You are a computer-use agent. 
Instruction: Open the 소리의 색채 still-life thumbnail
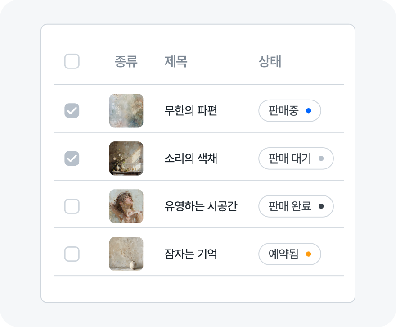[x=126, y=159]
